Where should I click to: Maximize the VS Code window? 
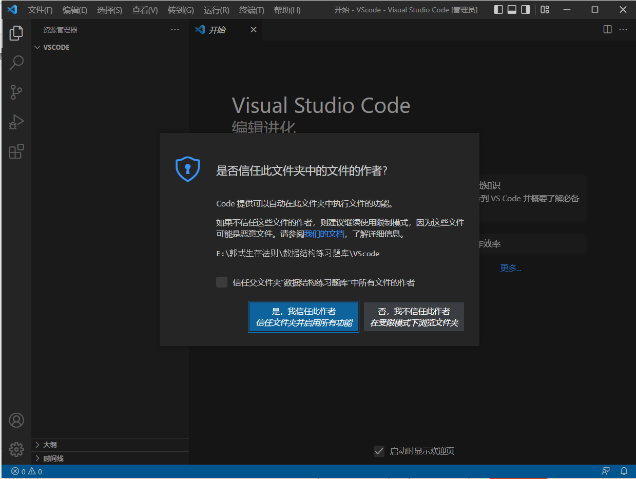(594, 10)
